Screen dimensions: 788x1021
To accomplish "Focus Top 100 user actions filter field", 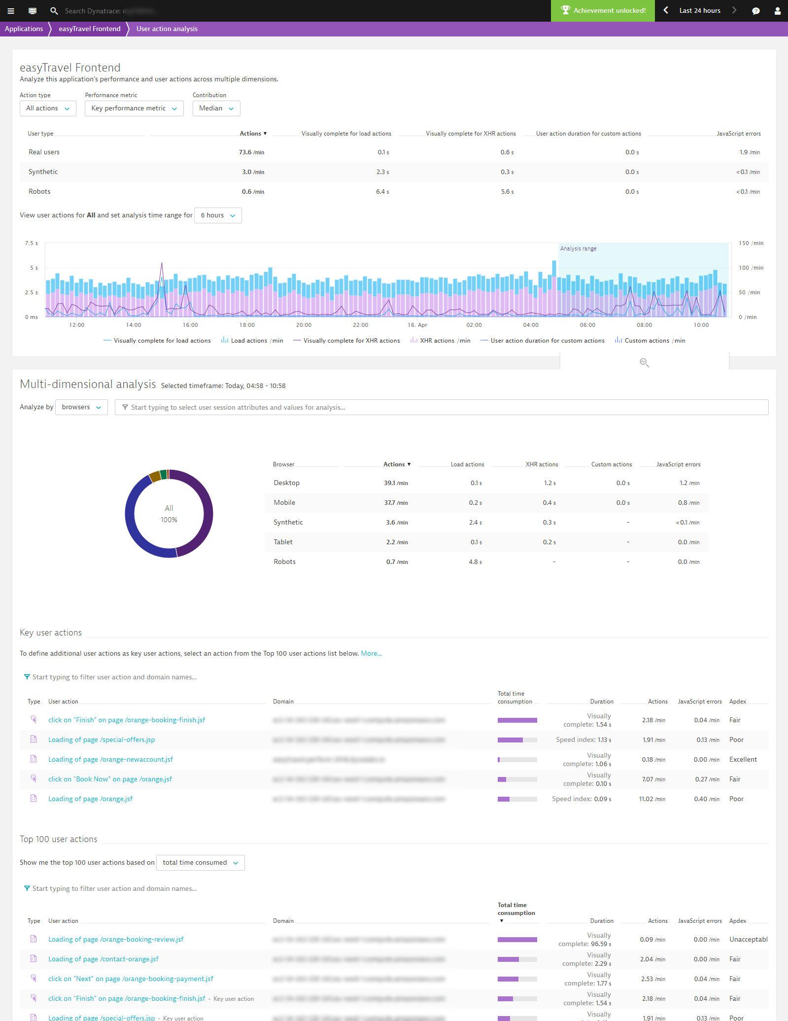I will [114, 888].
